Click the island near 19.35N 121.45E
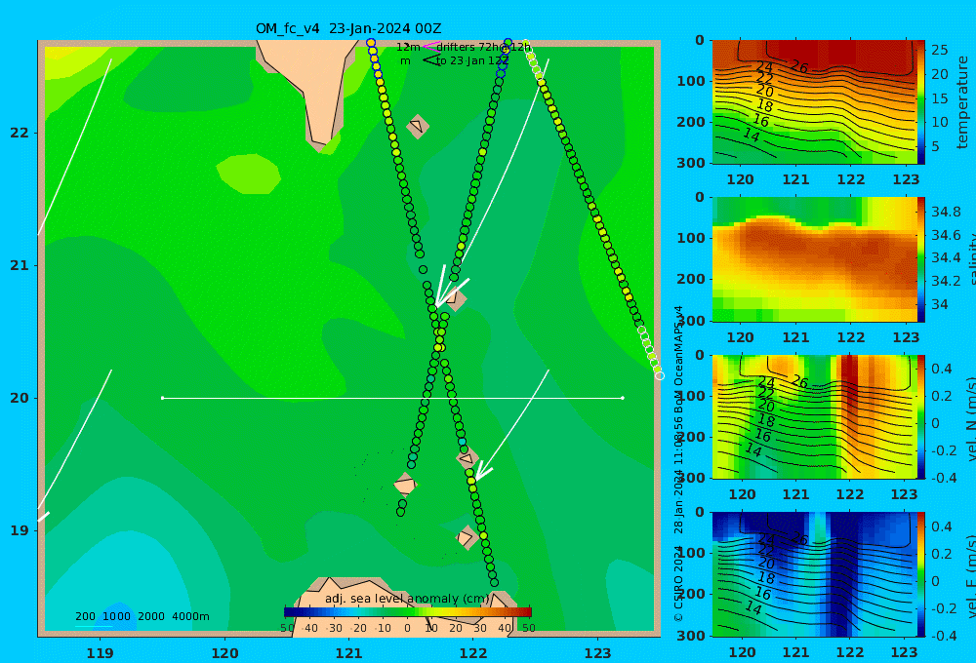This screenshot has height=663, width=976. tap(405, 485)
